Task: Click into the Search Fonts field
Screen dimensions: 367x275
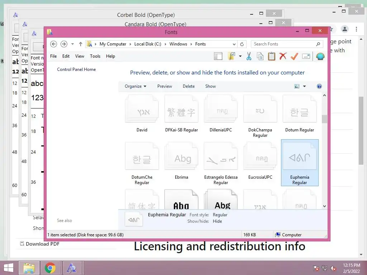Action: coord(284,44)
